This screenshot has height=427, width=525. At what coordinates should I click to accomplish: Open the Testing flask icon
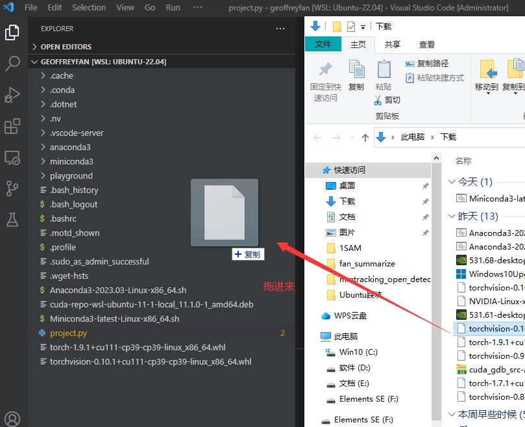point(12,220)
